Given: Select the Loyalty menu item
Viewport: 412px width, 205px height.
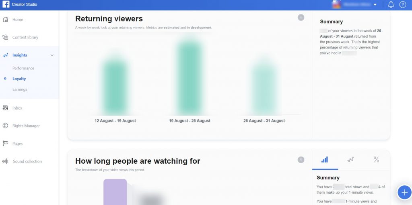Looking at the screenshot, I should pos(19,79).
